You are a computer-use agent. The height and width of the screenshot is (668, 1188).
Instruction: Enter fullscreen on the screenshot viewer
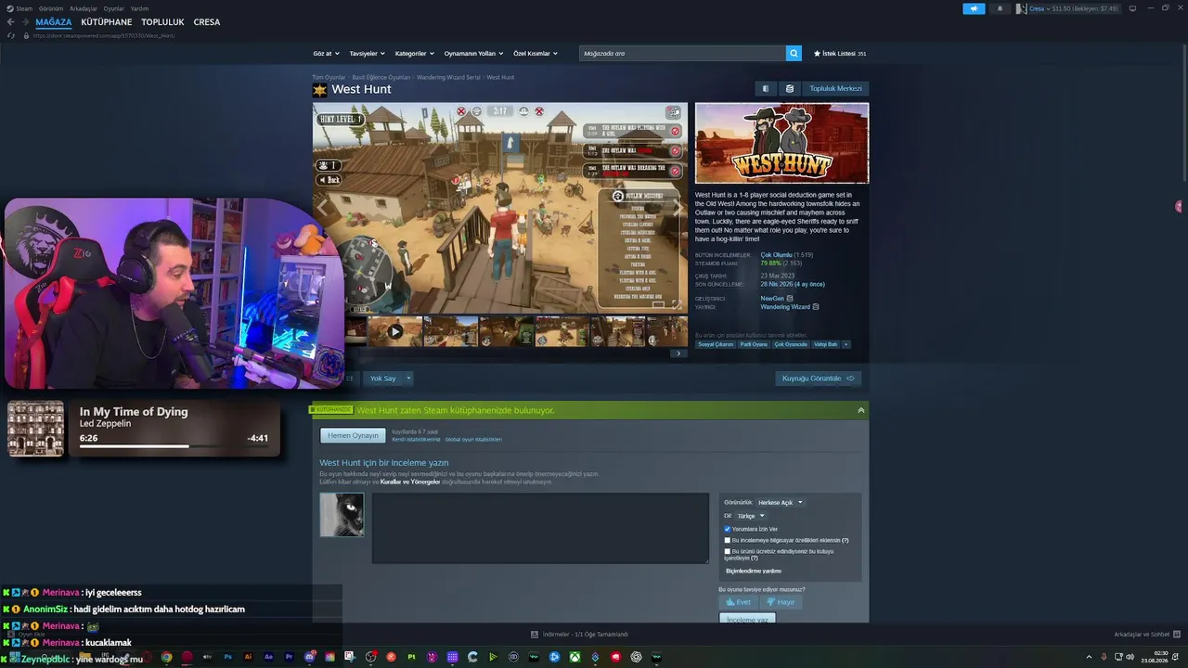click(x=676, y=304)
